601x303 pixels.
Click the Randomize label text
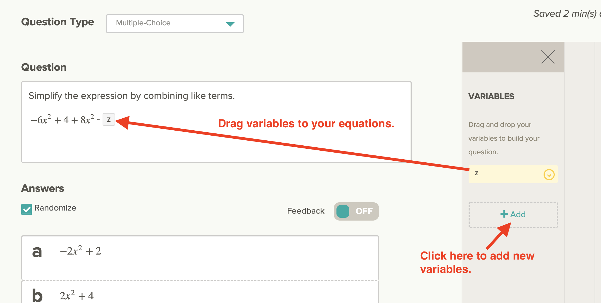55,208
